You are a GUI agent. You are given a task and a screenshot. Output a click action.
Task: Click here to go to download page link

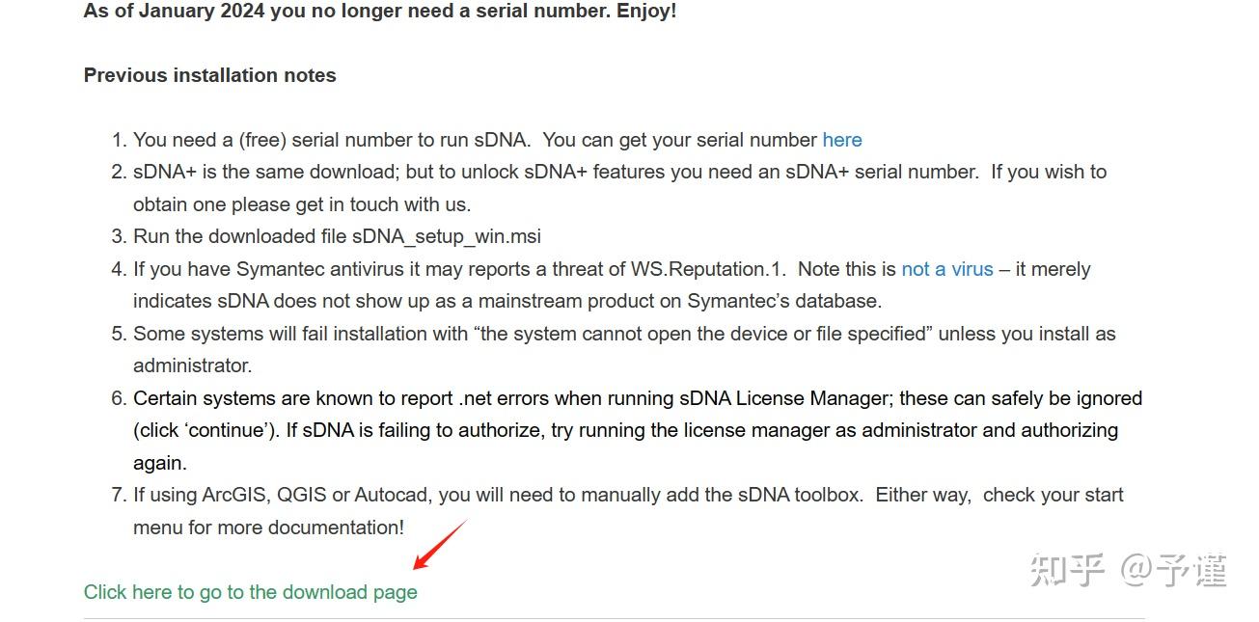pos(250,592)
